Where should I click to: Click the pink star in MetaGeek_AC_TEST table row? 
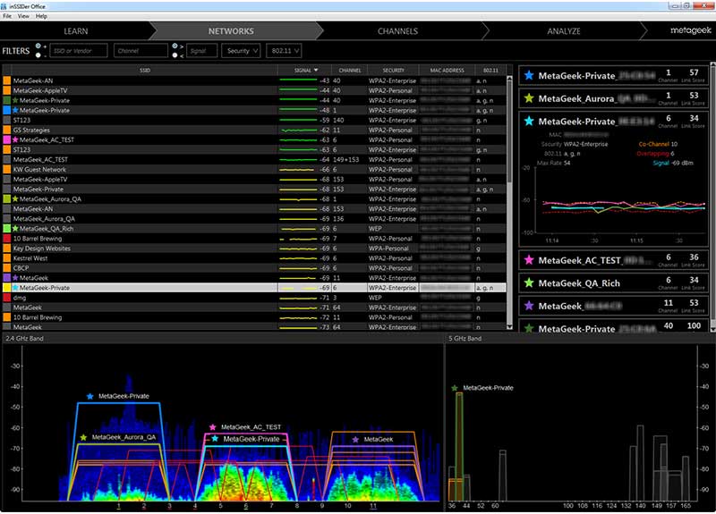[x=15, y=139]
